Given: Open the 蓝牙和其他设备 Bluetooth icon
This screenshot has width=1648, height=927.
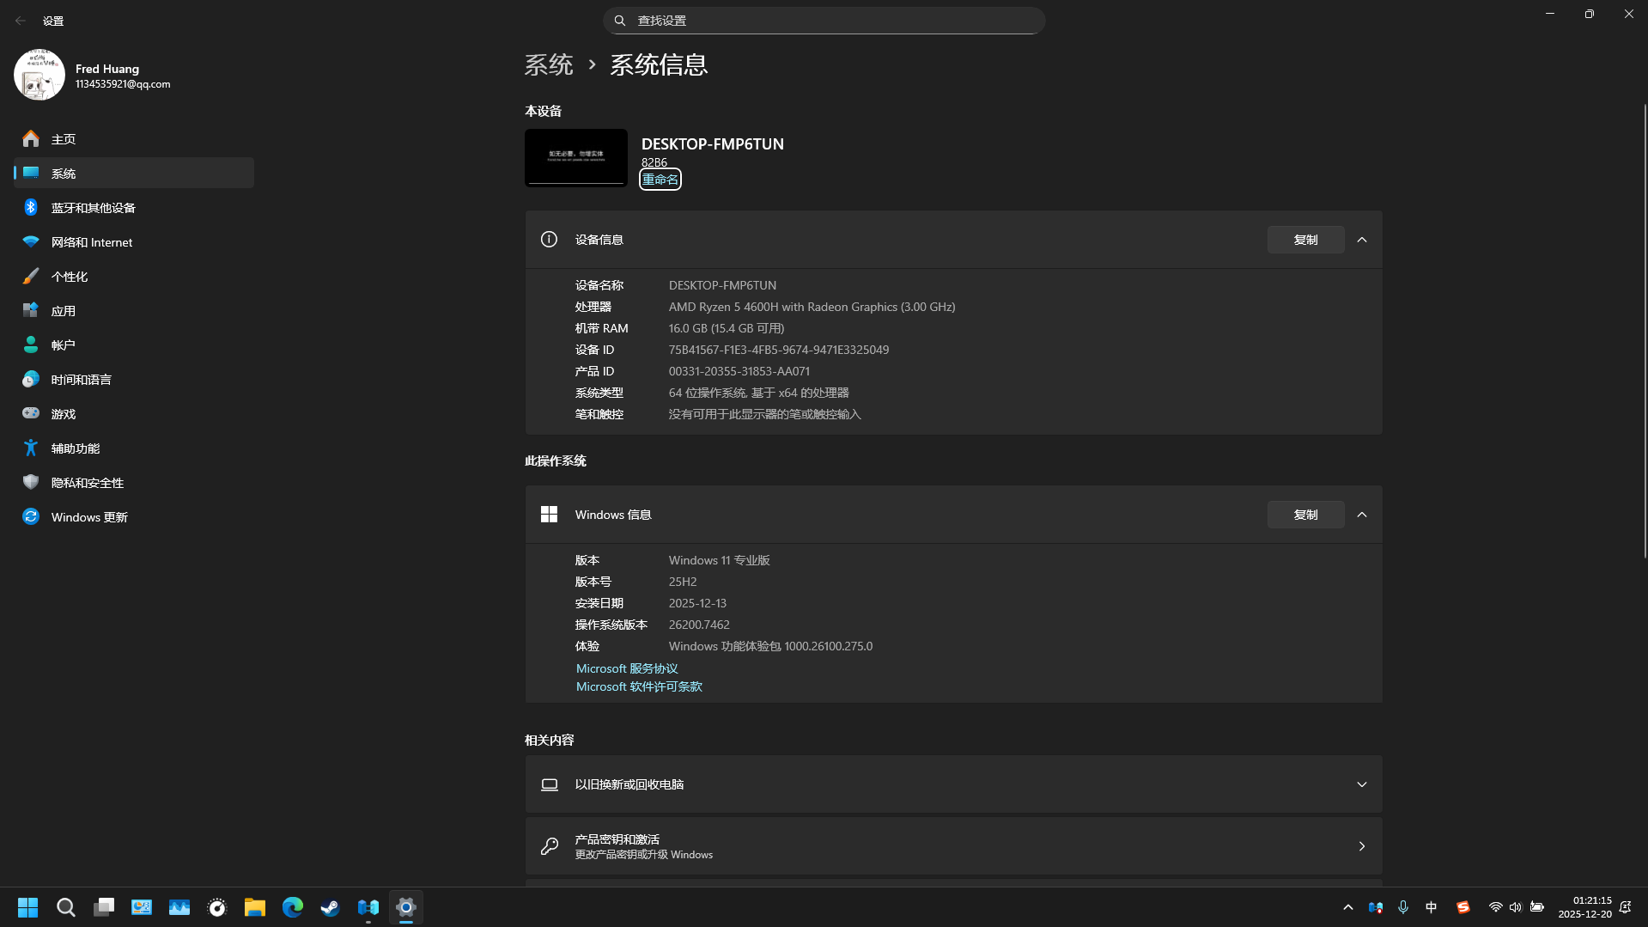Looking at the screenshot, I should (31, 207).
